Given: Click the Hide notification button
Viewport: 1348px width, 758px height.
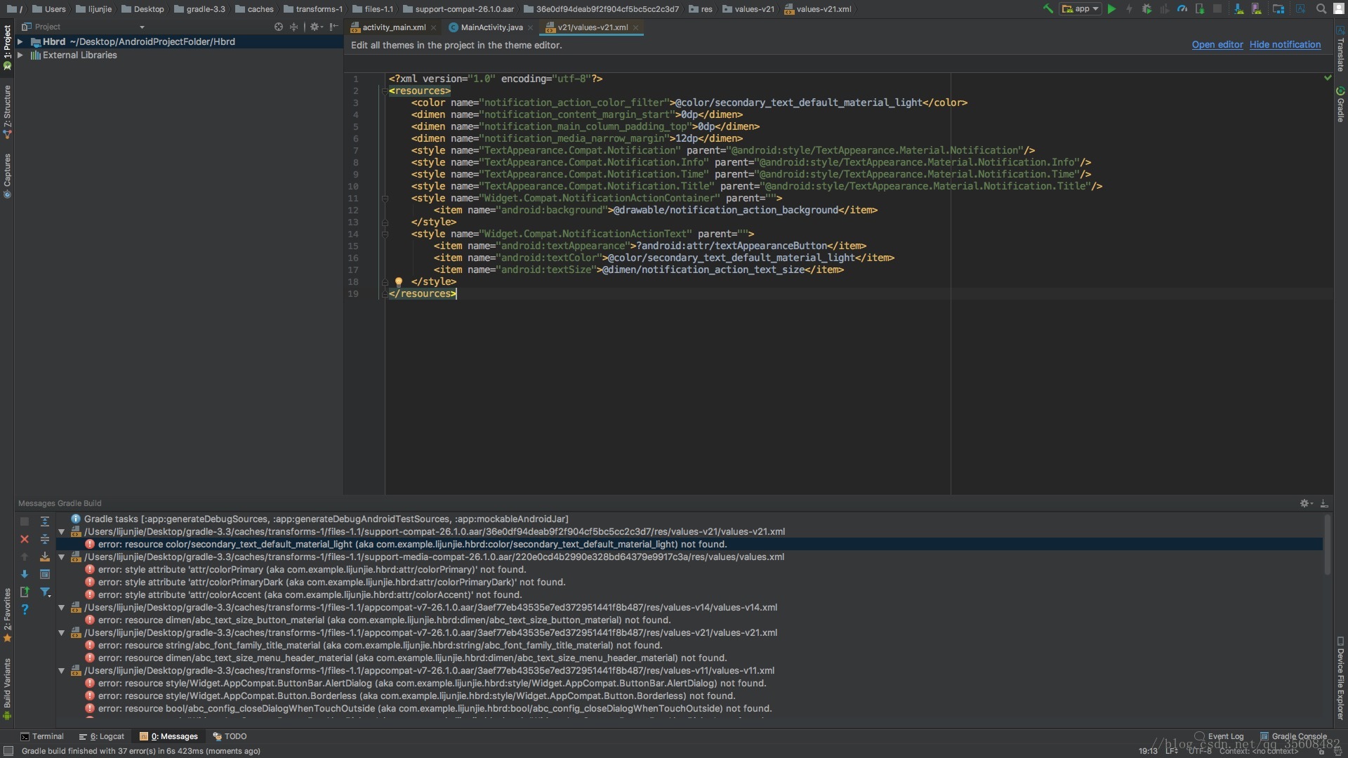Looking at the screenshot, I should click(1285, 44).
